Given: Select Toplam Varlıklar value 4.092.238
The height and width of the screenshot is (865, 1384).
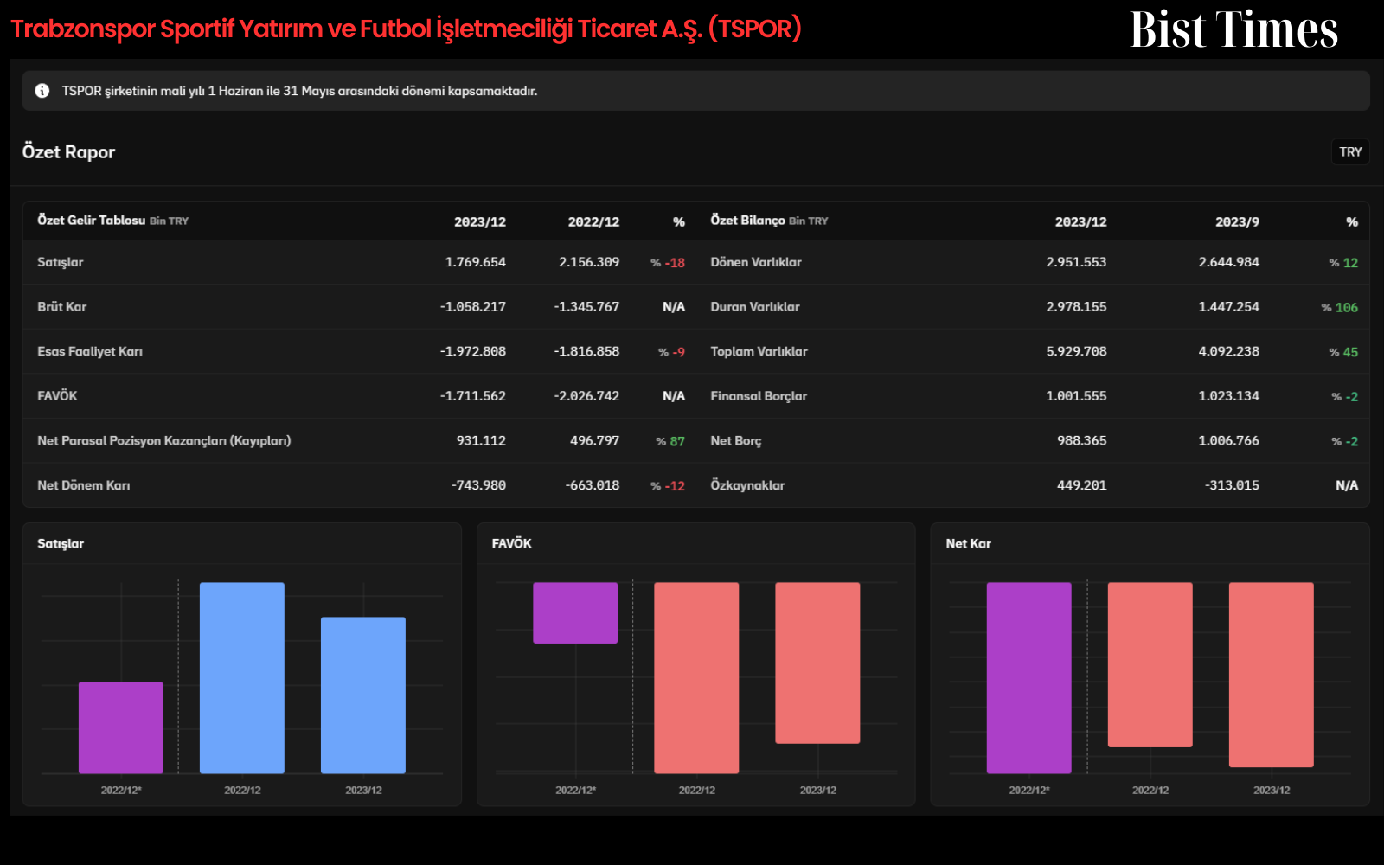Looking at the screenshot, I should click(x=1228, y=351).
